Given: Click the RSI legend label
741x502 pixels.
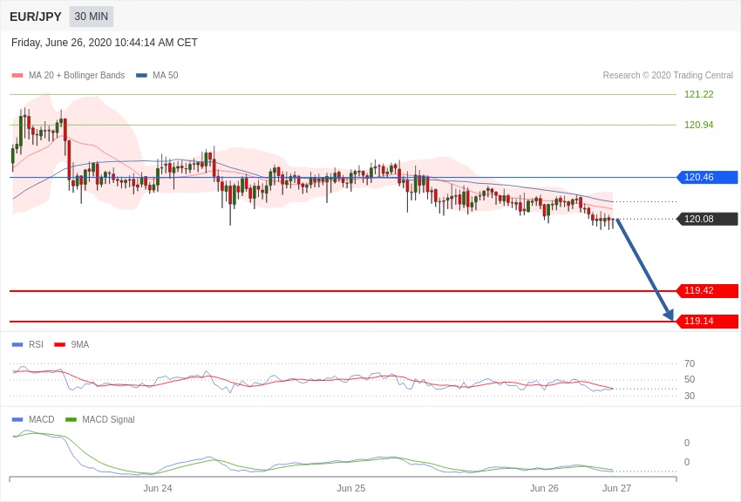Looking at the screenshot, I should (36, 345).
